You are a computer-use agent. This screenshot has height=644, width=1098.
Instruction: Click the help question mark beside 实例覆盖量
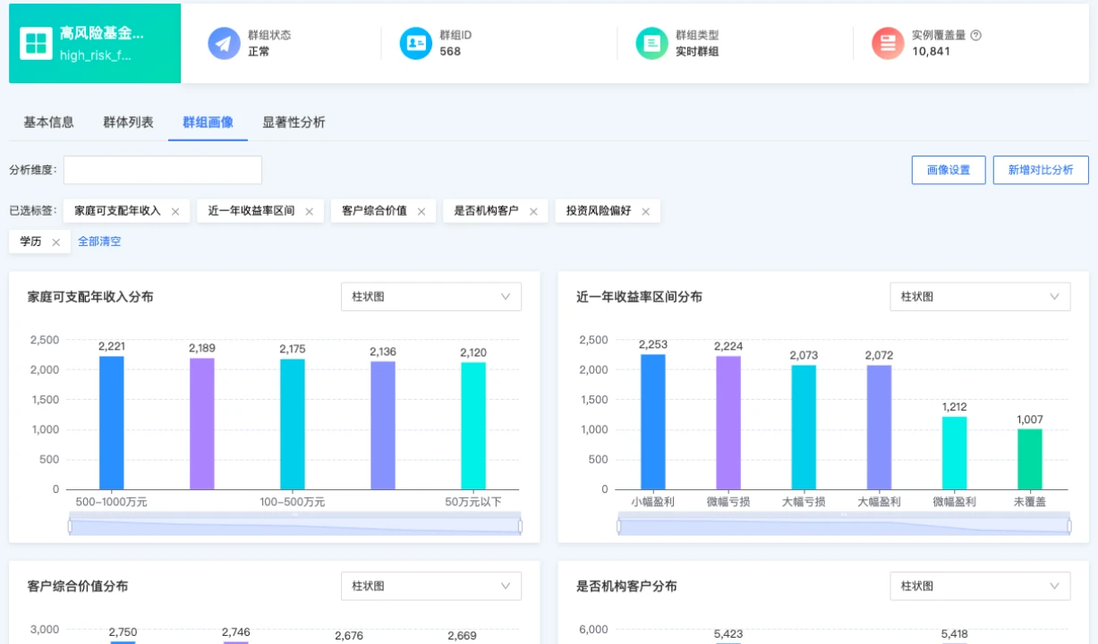975,36
